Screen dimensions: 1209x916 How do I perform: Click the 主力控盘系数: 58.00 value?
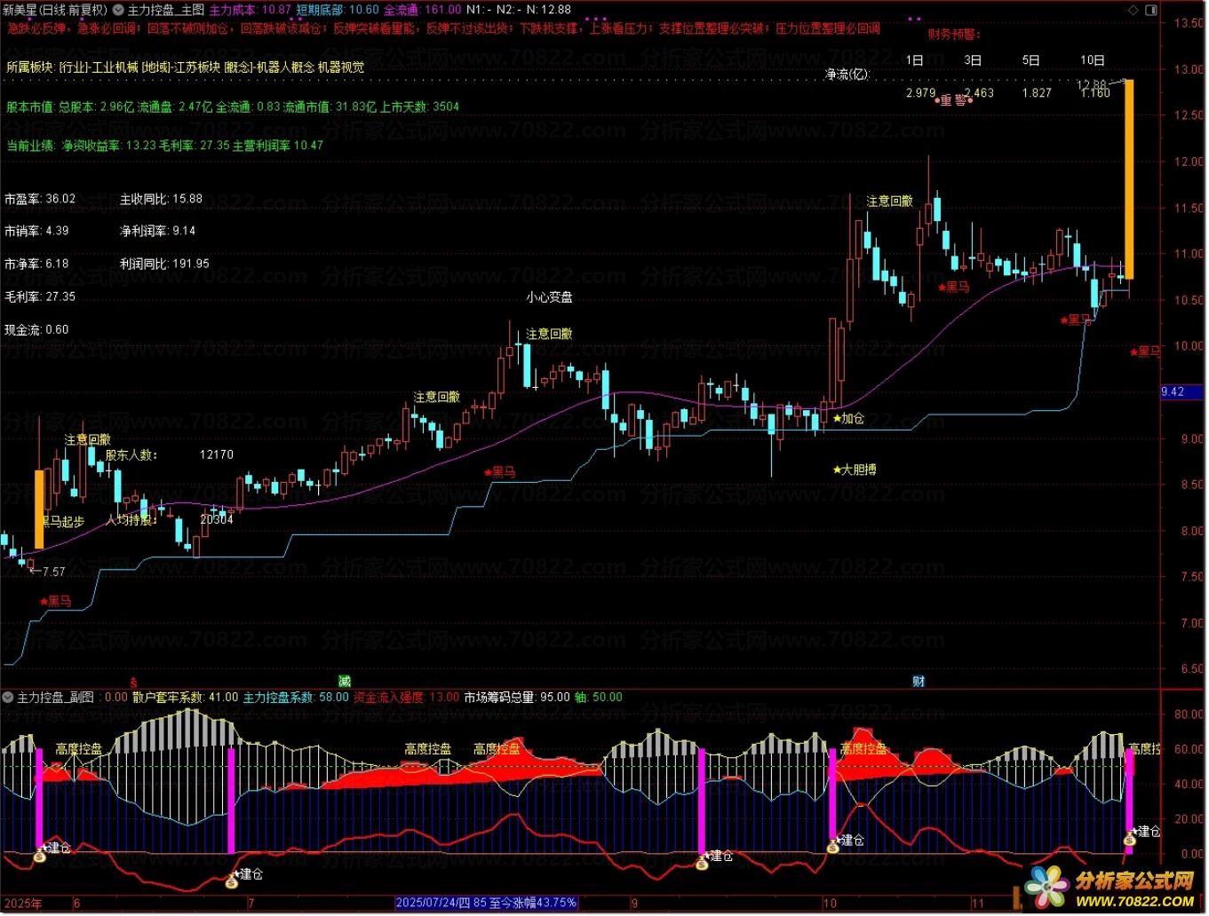296,698
